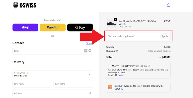Click the GOVX ID orange icon
The height and width of the screenshot is (98, 193).
(110, 87)
